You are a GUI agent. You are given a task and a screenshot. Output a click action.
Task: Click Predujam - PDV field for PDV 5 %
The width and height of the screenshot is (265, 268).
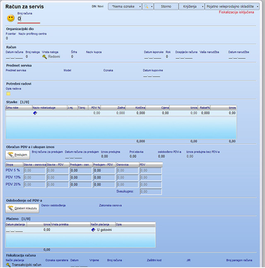click(104, 171)
